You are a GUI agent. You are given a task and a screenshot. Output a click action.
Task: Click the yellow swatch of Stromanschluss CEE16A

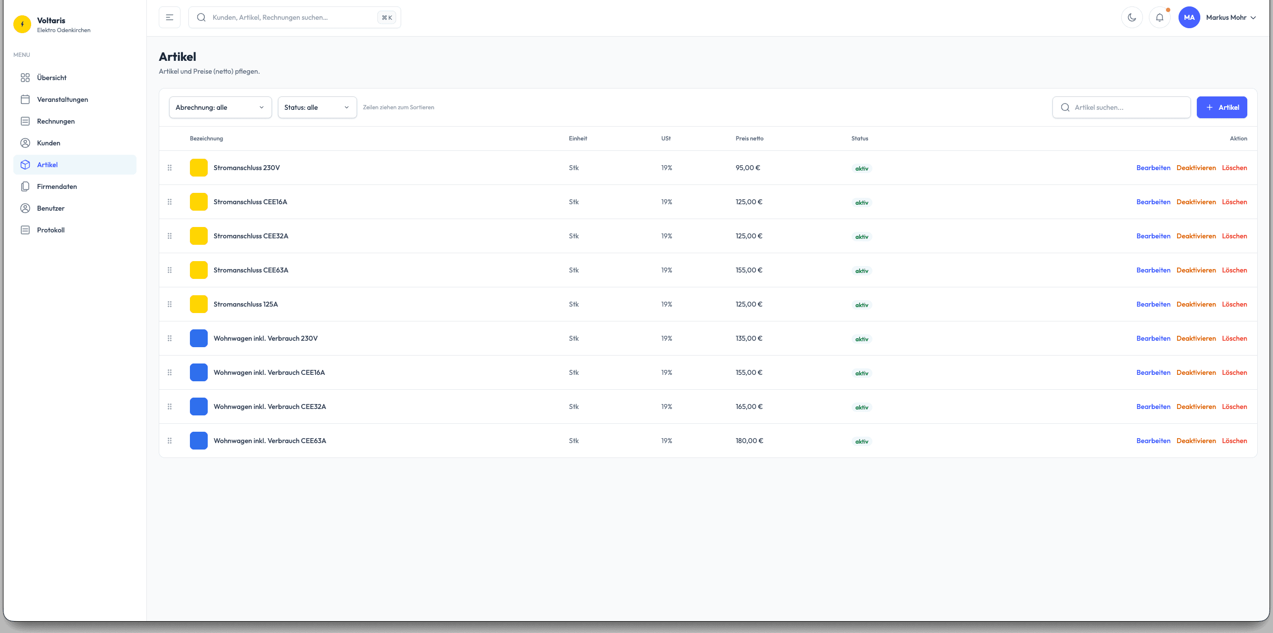(x=199, y=202)
